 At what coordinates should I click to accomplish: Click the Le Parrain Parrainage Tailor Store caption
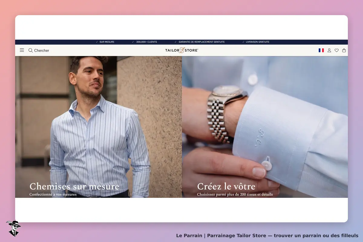pos(267,235)
